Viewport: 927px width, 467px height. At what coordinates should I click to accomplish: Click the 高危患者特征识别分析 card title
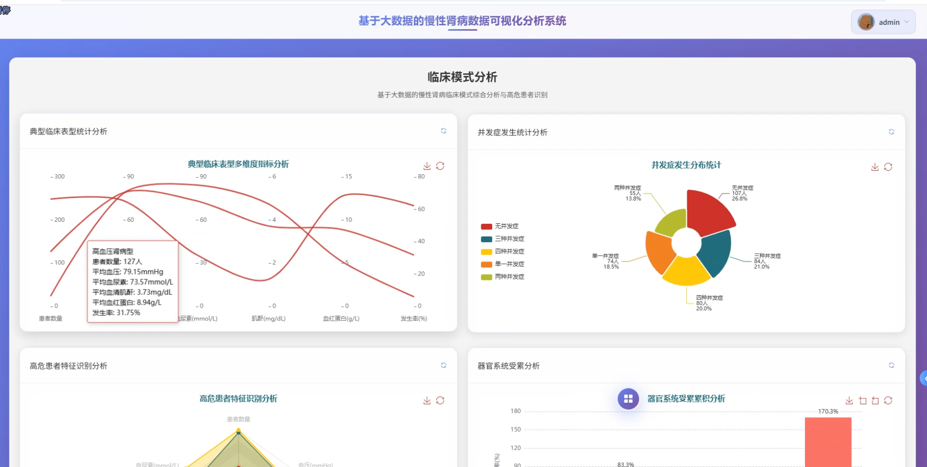click(68, 366)
